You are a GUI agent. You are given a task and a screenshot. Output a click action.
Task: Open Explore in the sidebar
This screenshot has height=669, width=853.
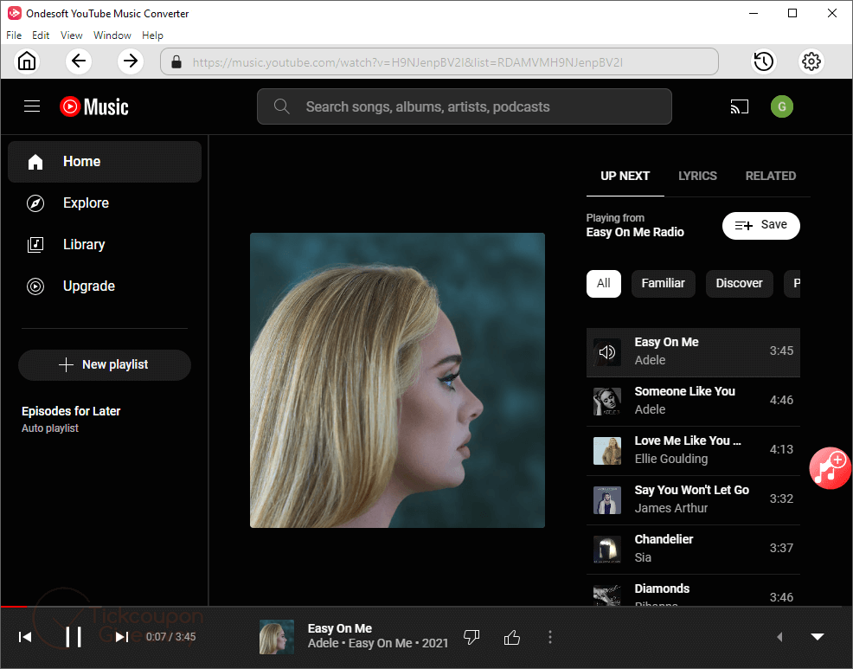pos(105,203)
